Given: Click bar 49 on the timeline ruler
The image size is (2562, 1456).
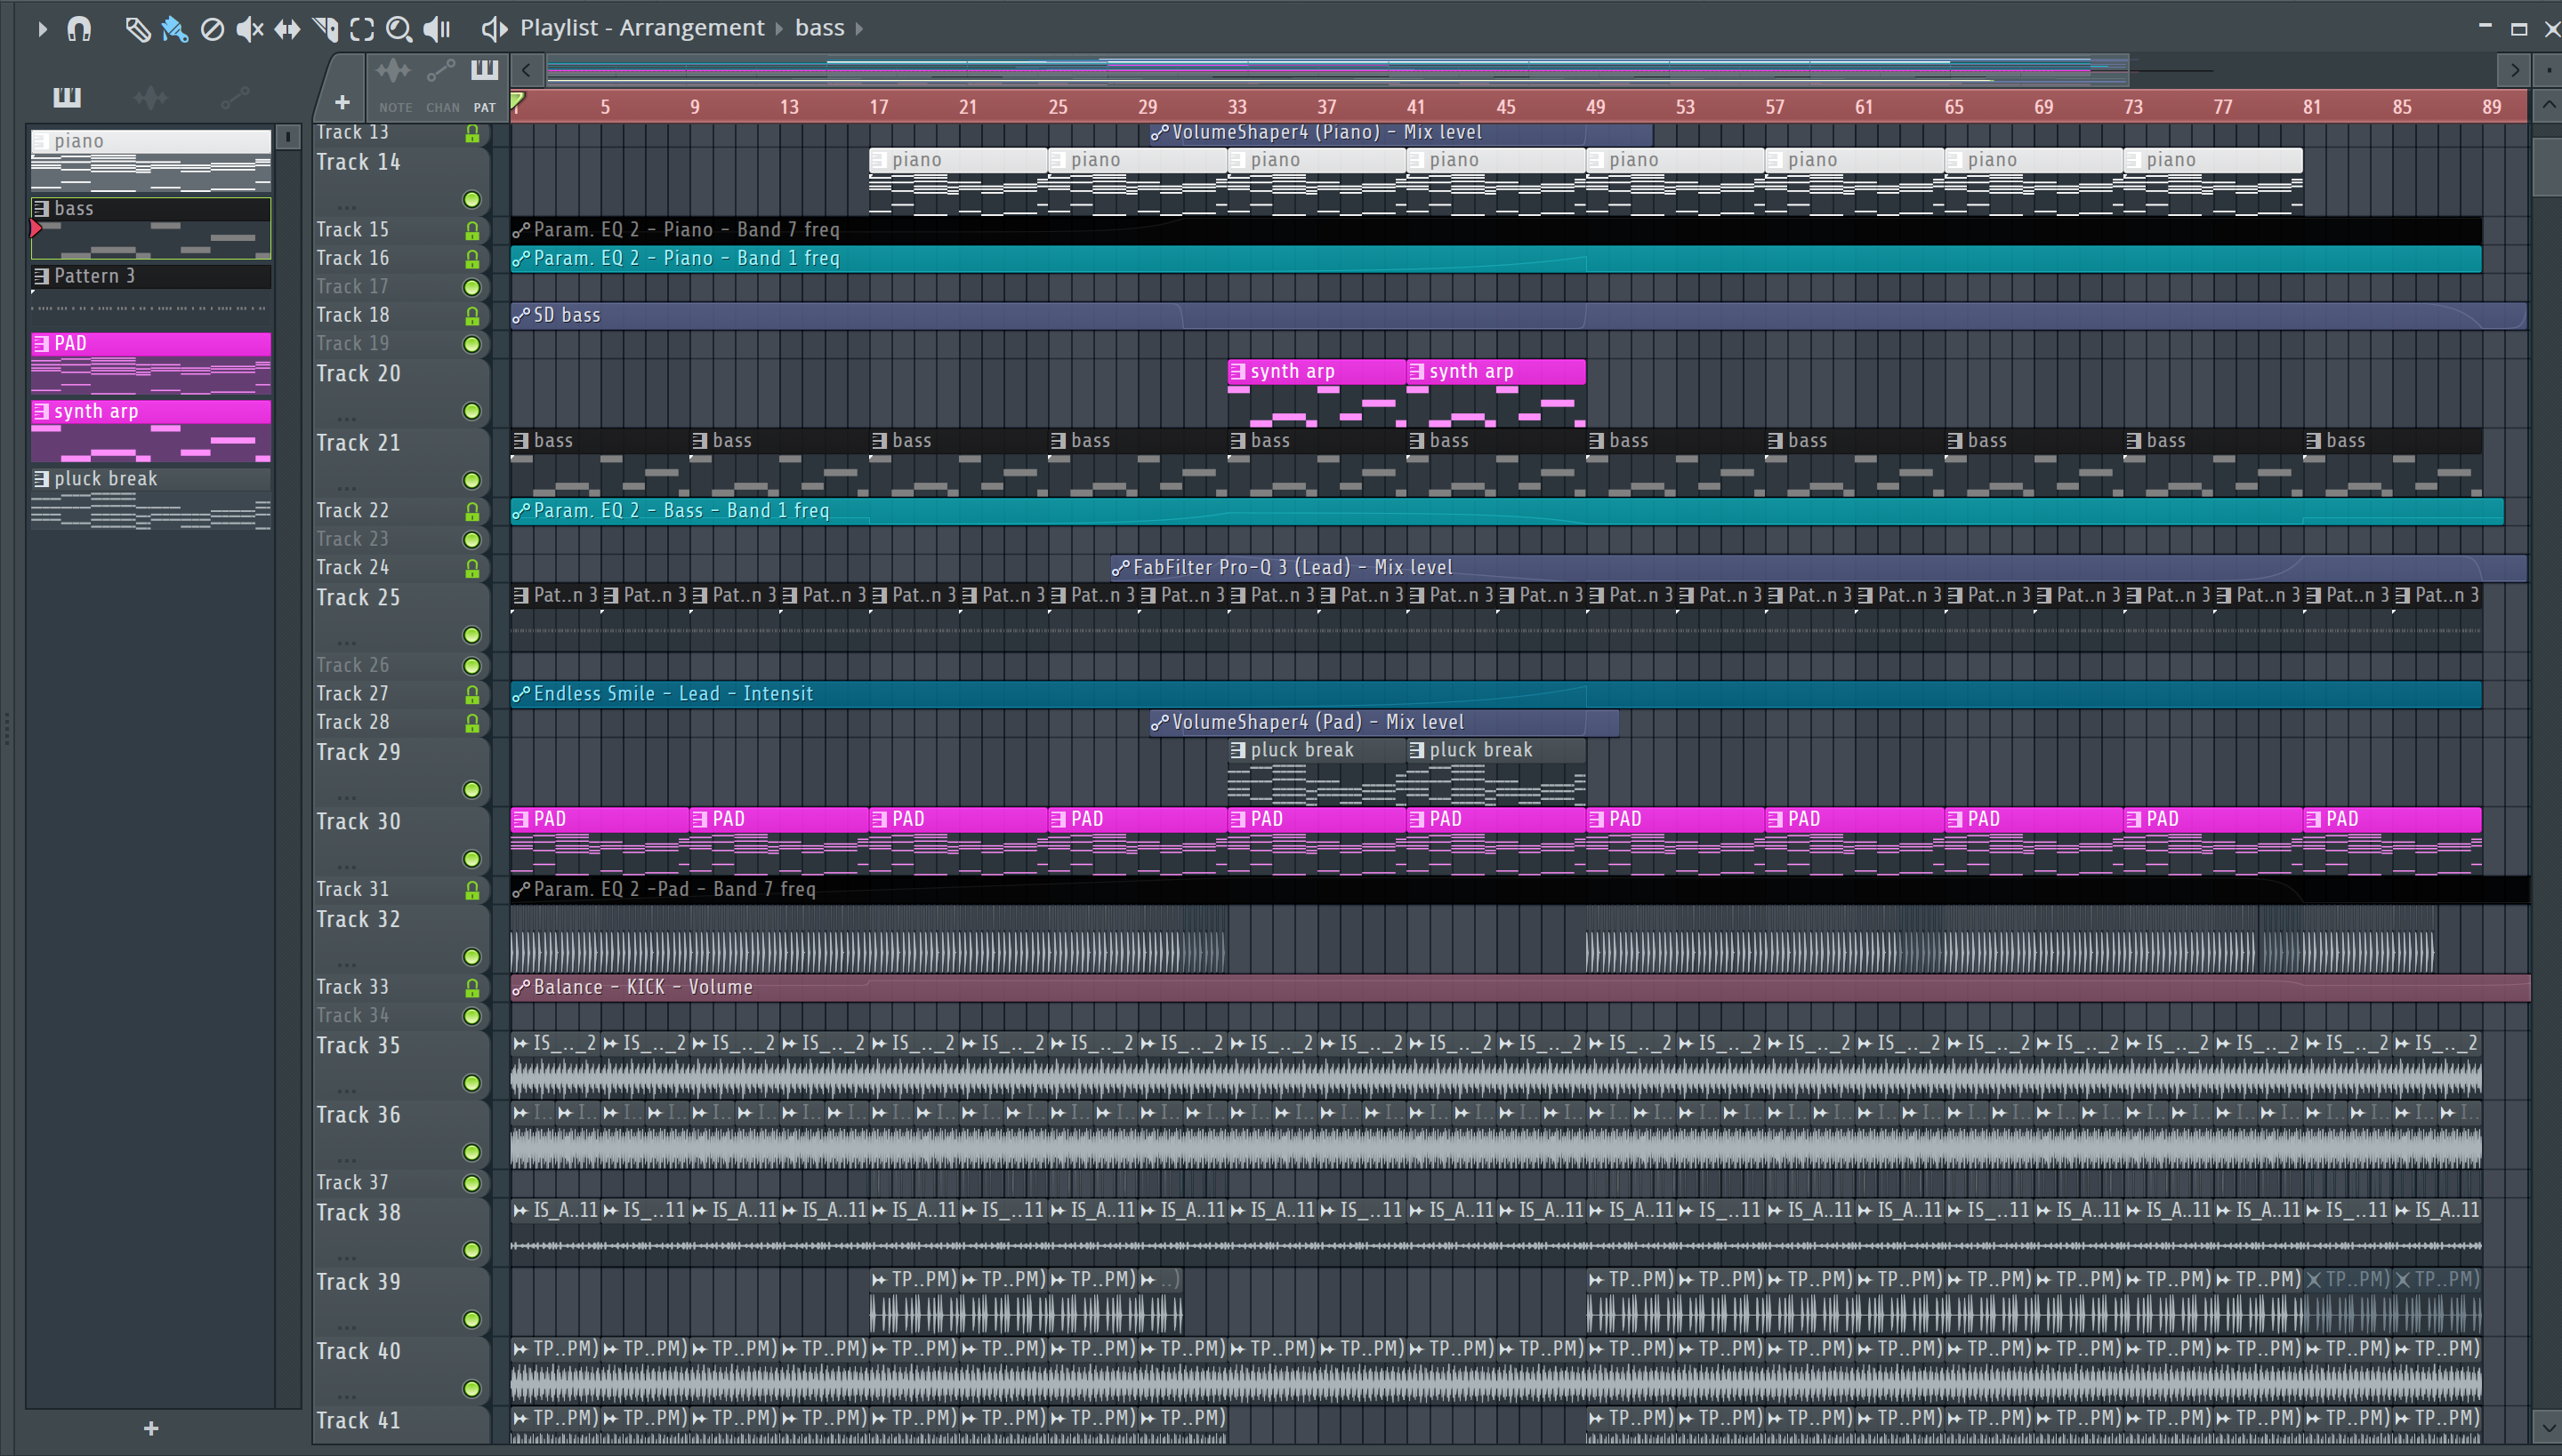Looking at the screenshot, I should (1595, 106).
